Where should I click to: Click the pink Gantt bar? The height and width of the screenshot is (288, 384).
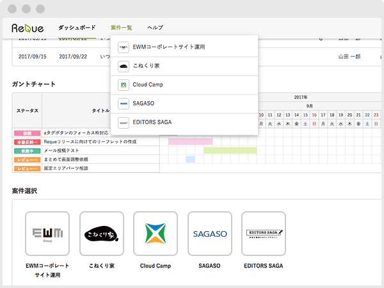(x=190, y=141)
